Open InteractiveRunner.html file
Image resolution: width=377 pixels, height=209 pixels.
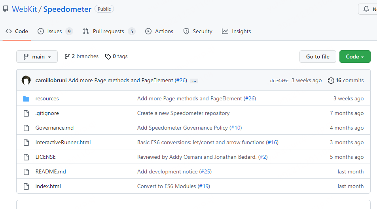pos(63,143)
